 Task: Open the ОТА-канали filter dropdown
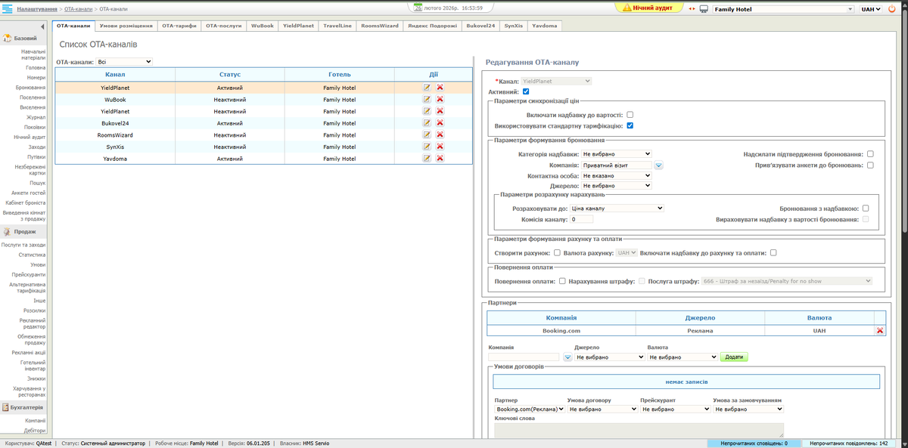(124, 61)
